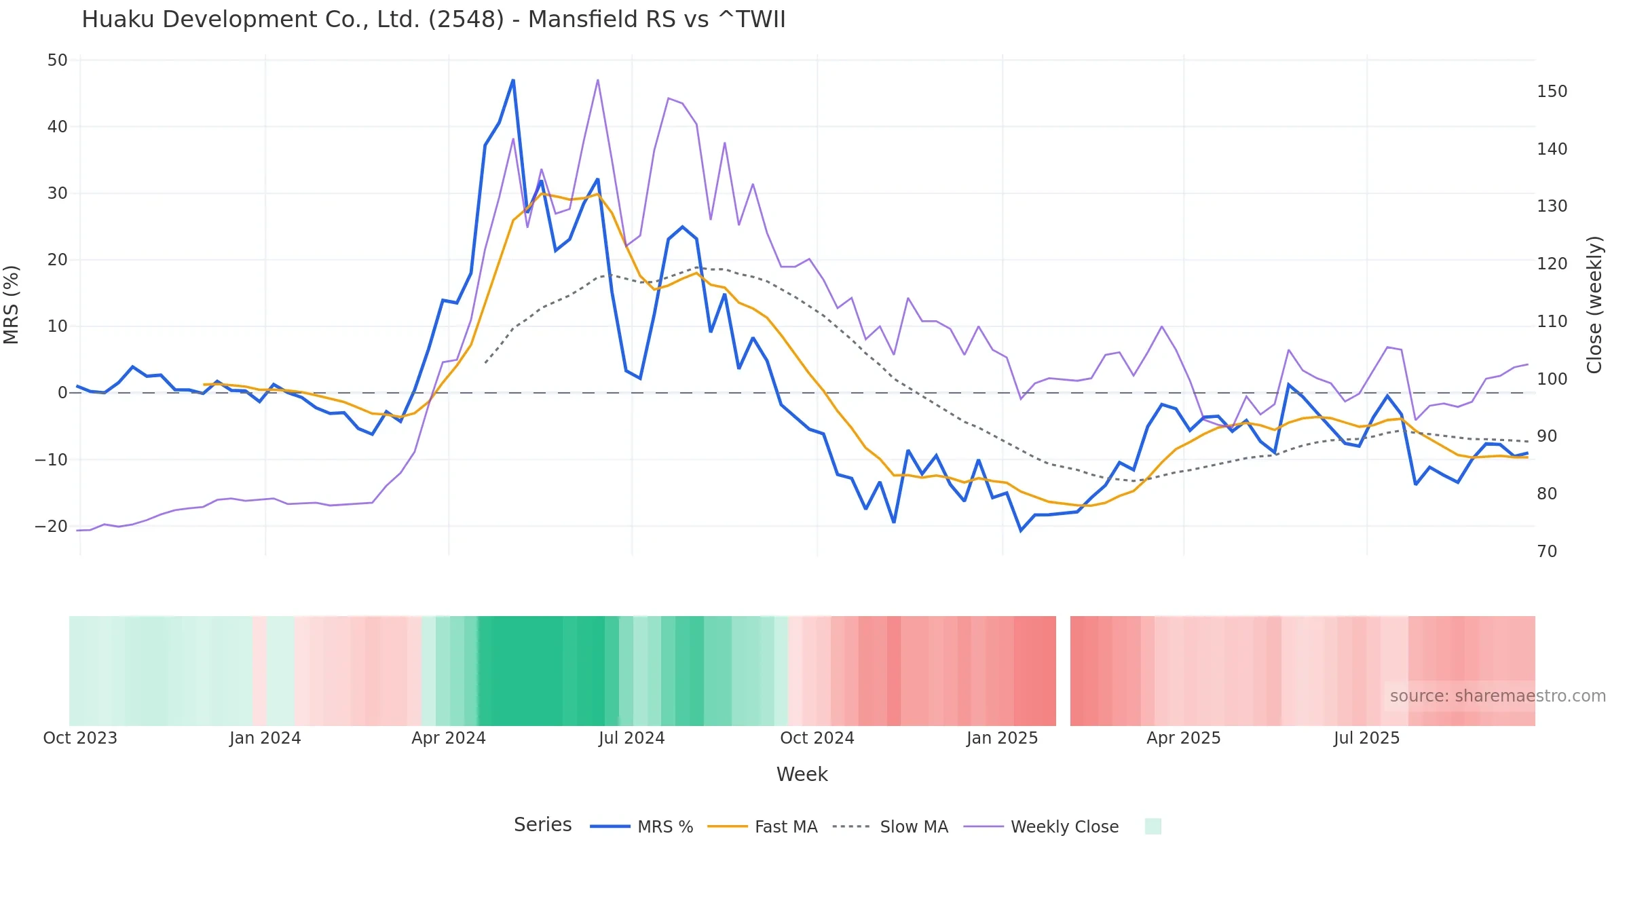Click the '50' tick on the MRS axis
Screen dimensions: 1629x916
click(x=58, y=60)
